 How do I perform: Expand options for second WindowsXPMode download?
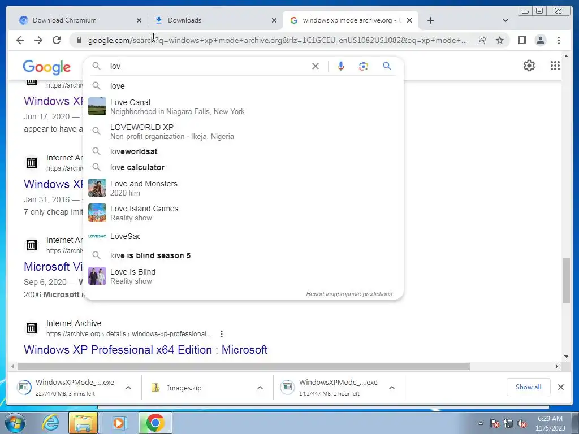click(392, 388)
